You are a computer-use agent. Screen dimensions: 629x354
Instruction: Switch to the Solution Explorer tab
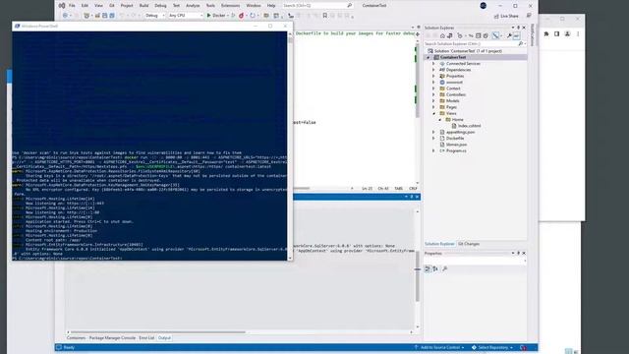pyautogui.click(x=439, y=244)
